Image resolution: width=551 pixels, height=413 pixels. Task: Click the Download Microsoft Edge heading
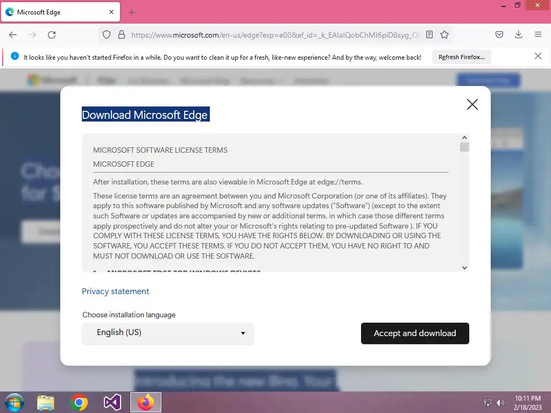click(x=145, y=115)
